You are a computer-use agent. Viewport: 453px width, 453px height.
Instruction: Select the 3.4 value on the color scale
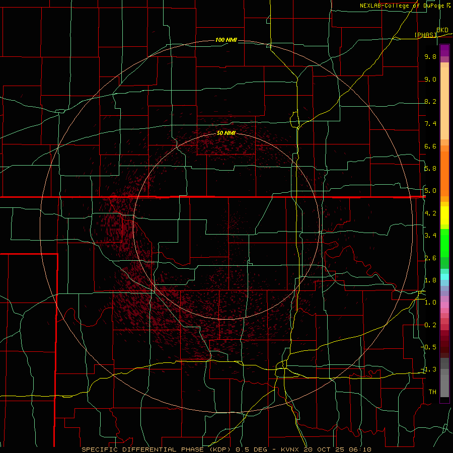[430, 236]
